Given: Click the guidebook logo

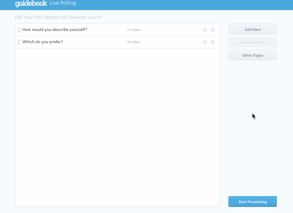Looking at the screenshot, I should (x=31, y=4).
